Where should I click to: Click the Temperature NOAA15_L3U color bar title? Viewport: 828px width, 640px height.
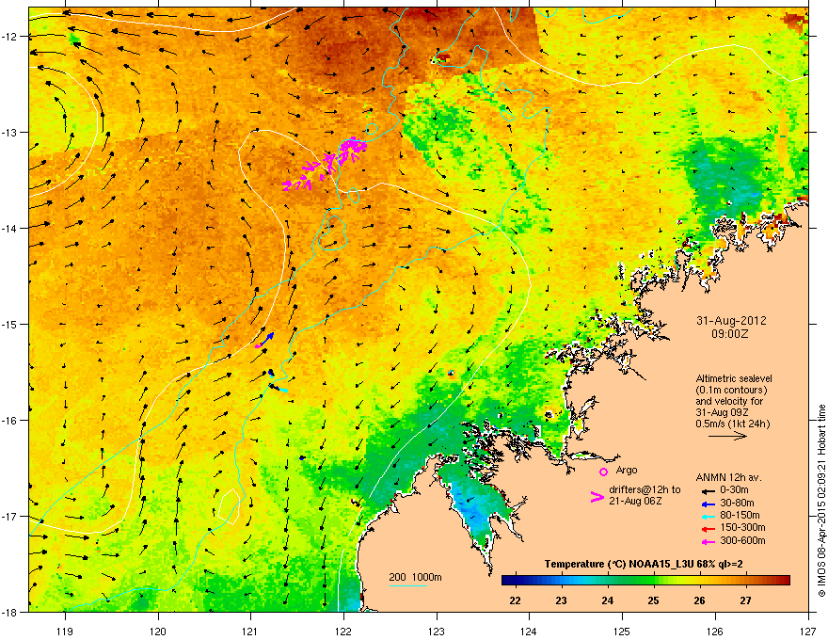pos(644,565)
